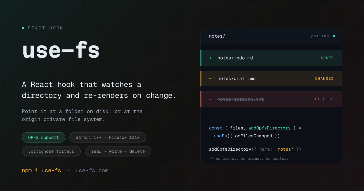Viewport: 364px width, 191px height.
Task: Click the read · write · delete tag
Action: [118, 151]
